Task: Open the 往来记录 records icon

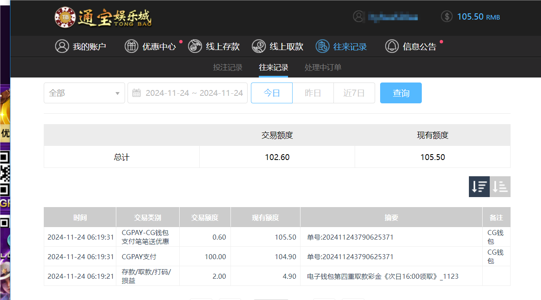Action: point(322,46)
